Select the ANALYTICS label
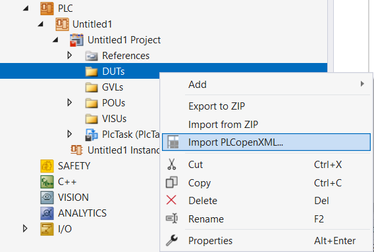 click(82, 213)
